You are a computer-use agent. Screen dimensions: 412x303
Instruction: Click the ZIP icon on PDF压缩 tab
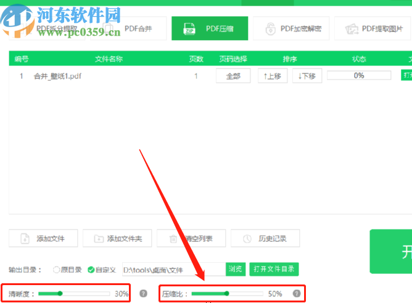189,28
